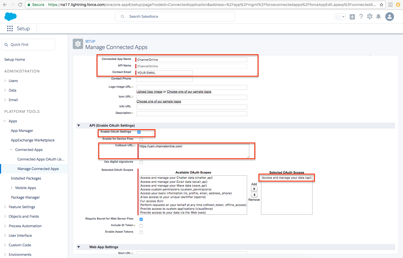The image size is (403, 258).
Task: Enable the Use digital signatures checkbox
Action: click(141, 162)
